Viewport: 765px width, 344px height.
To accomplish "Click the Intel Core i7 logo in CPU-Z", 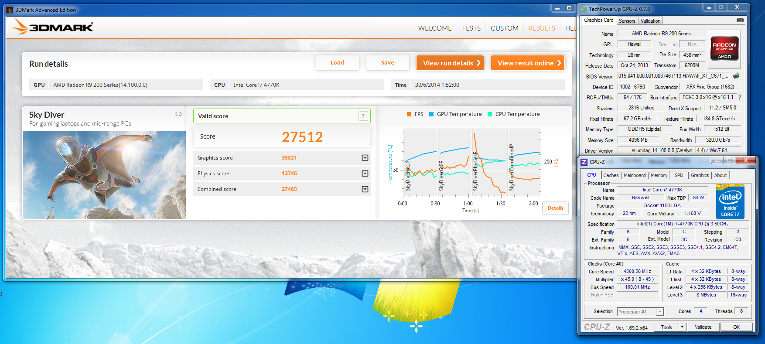I will (730, 201).
